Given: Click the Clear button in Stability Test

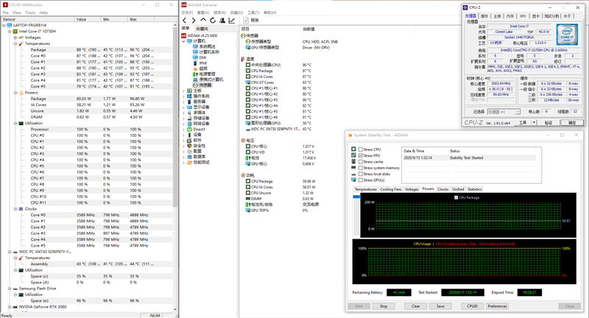Looking at the screenshot, I should tap(415, 306).
